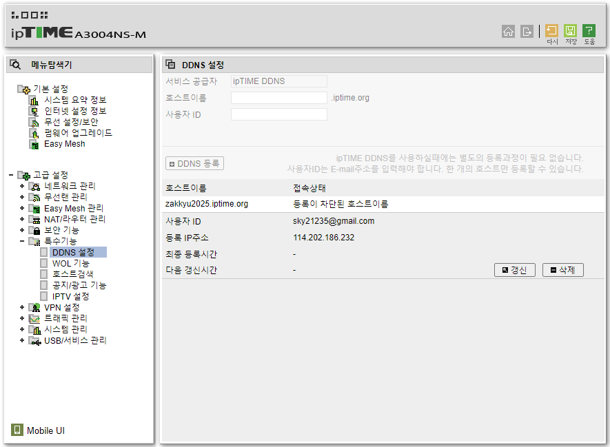Open the 호스트검색 menu item
Image resolution: width=610 pixels, height=447 pixels.
click(73, 274)
